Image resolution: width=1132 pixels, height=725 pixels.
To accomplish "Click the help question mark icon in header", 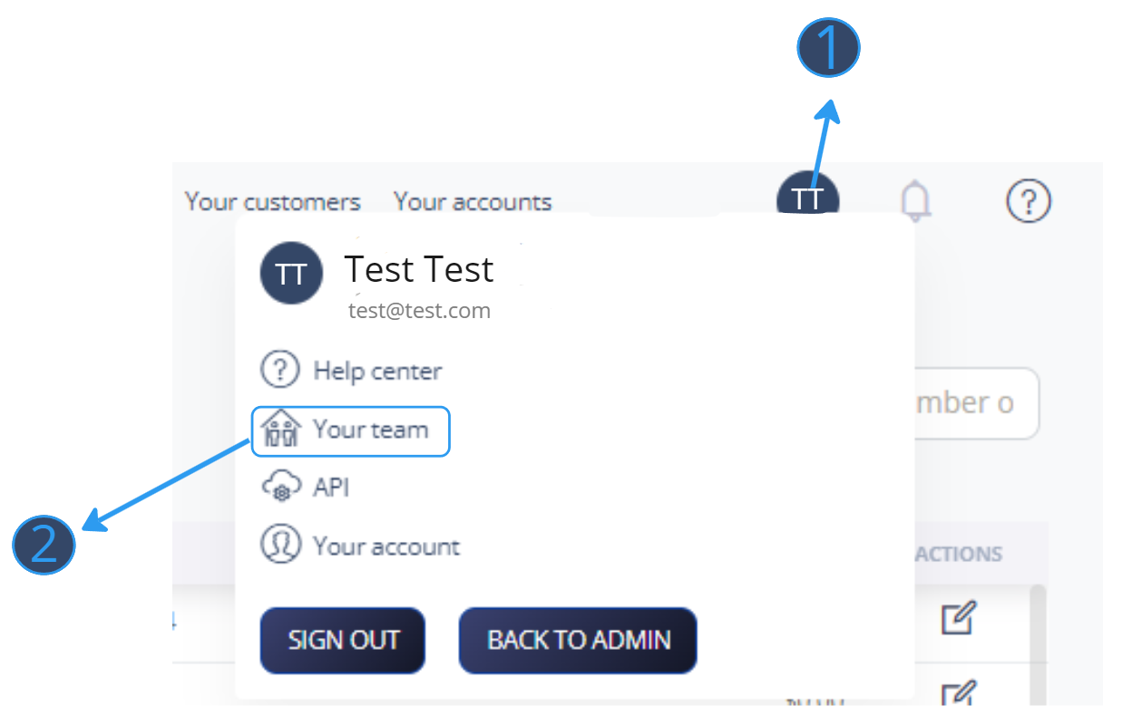I will pyautogui.click(x=1029, y=200).
